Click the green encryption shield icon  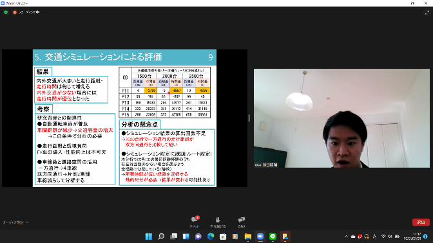(6, 12)
